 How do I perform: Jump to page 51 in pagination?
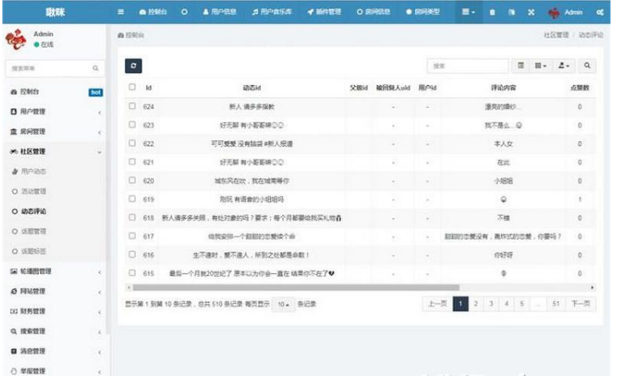555,304
